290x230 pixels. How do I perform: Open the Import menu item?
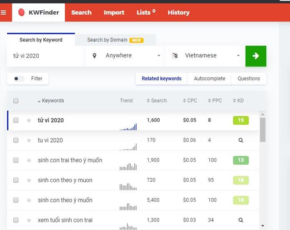click(x=114, y=13)
